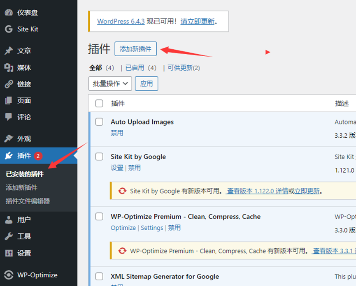356x286 pixels.
Task: Click the wrench icon next to 工具
Action: tap(9, 236)
